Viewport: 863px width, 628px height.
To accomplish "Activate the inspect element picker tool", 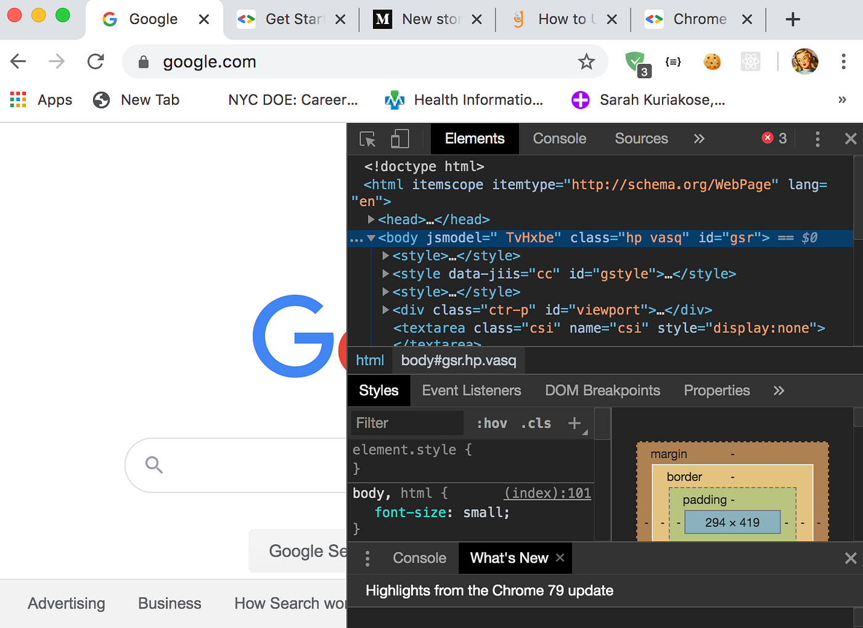I will coord(368,139).
